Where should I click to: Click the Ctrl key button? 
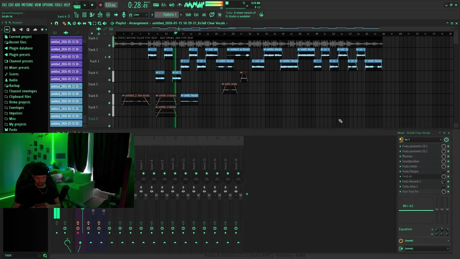coord(196,15)
